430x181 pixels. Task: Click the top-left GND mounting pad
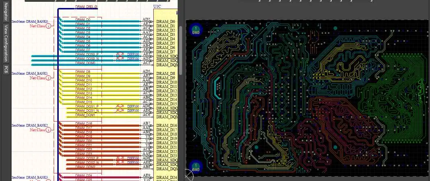(x=196, y=30)
